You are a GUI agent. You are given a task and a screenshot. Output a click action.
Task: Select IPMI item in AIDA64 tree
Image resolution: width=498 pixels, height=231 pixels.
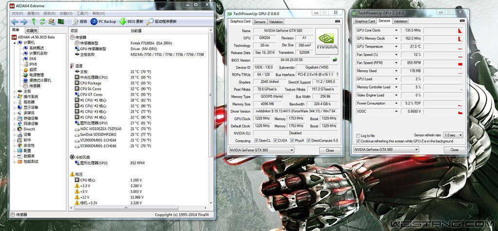click(30, 64)
